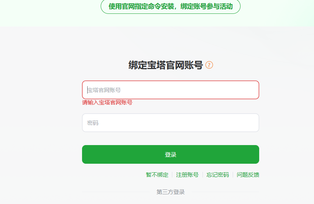Viewport: 314px width, 204px height.
Task: Click the red 请输入宝塔官网账号 error message
Action: point(107,103)
